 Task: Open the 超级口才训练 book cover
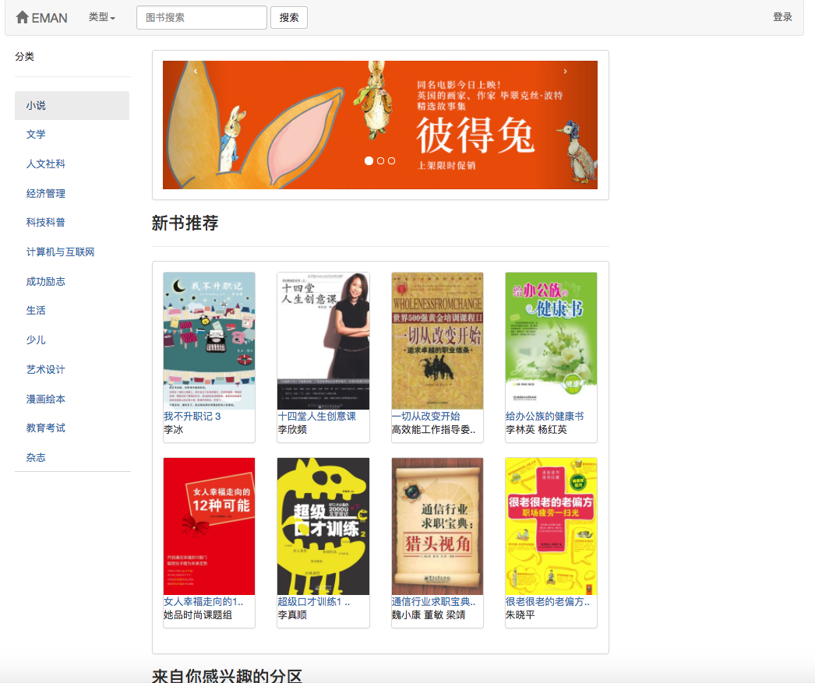(323, 526)
